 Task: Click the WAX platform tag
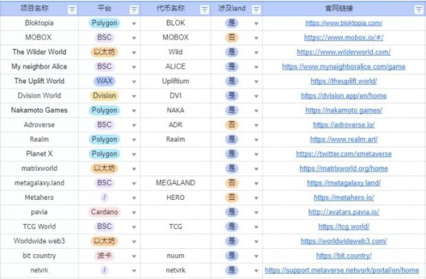pyautogui.click(x=104, y=81)
